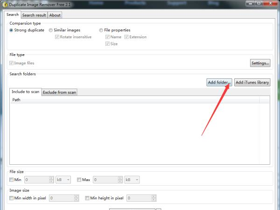This screenshot has height=210, width=280.
Task: Switch to the Search result tab
Action: (34, 15)
